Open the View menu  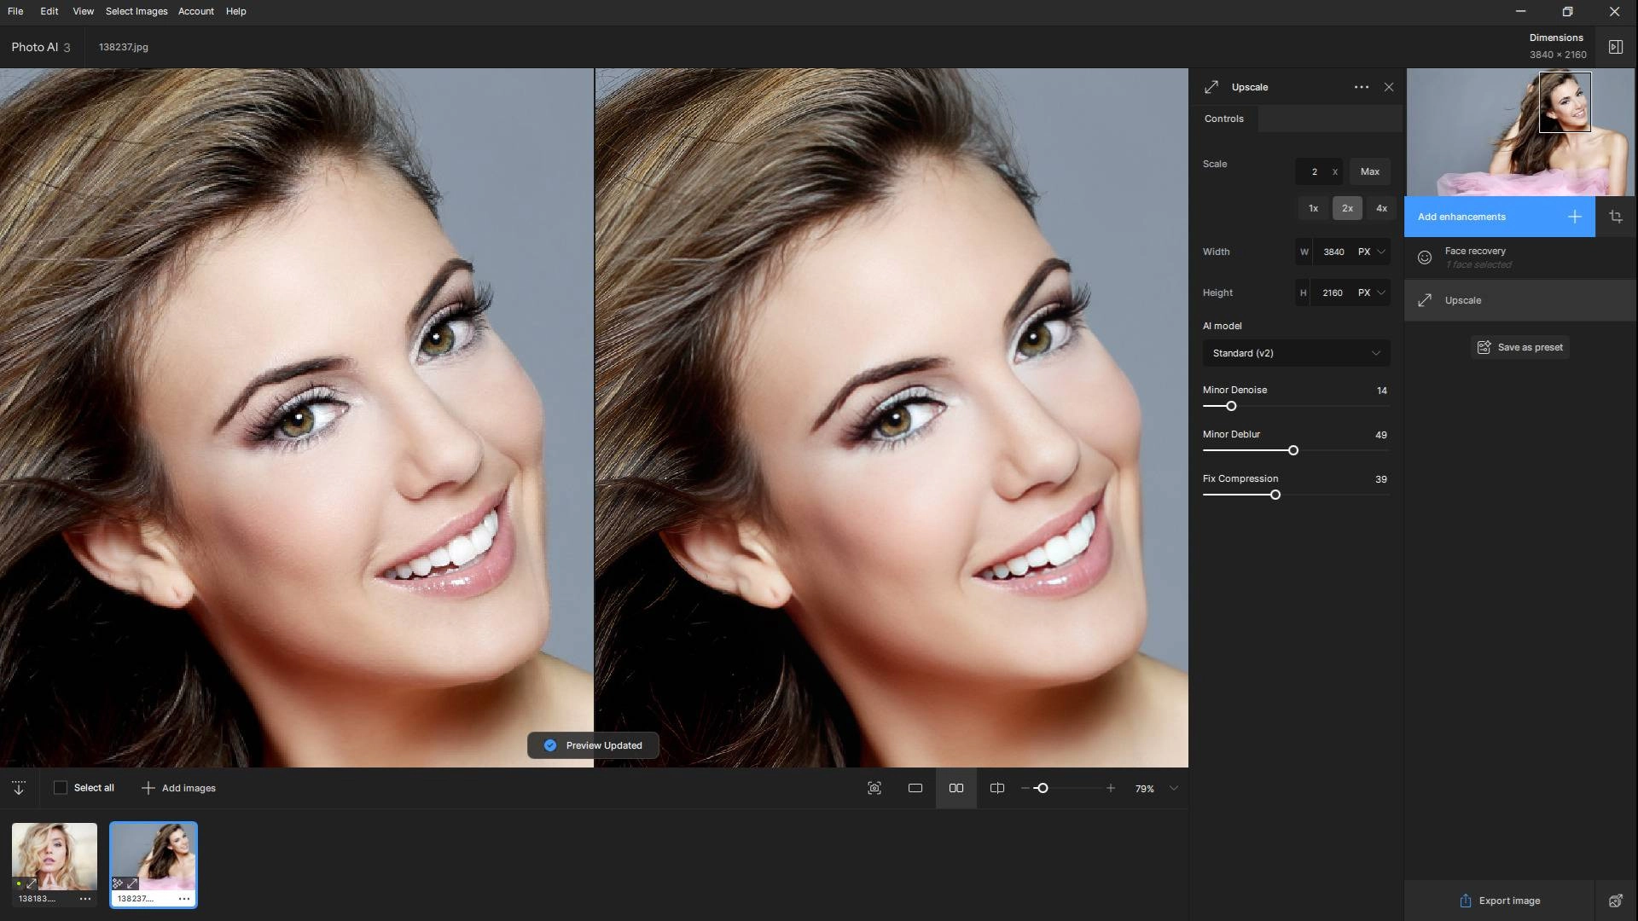[x=83, y=11]
